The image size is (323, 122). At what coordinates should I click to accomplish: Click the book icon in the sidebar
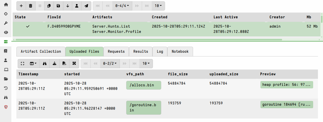[x=6, y=51]
